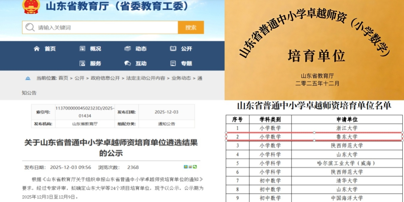This screenshot has width=404, height=202.
Task: Go to 法定主动公开内容 breadcrumb link
Action: 145,78
